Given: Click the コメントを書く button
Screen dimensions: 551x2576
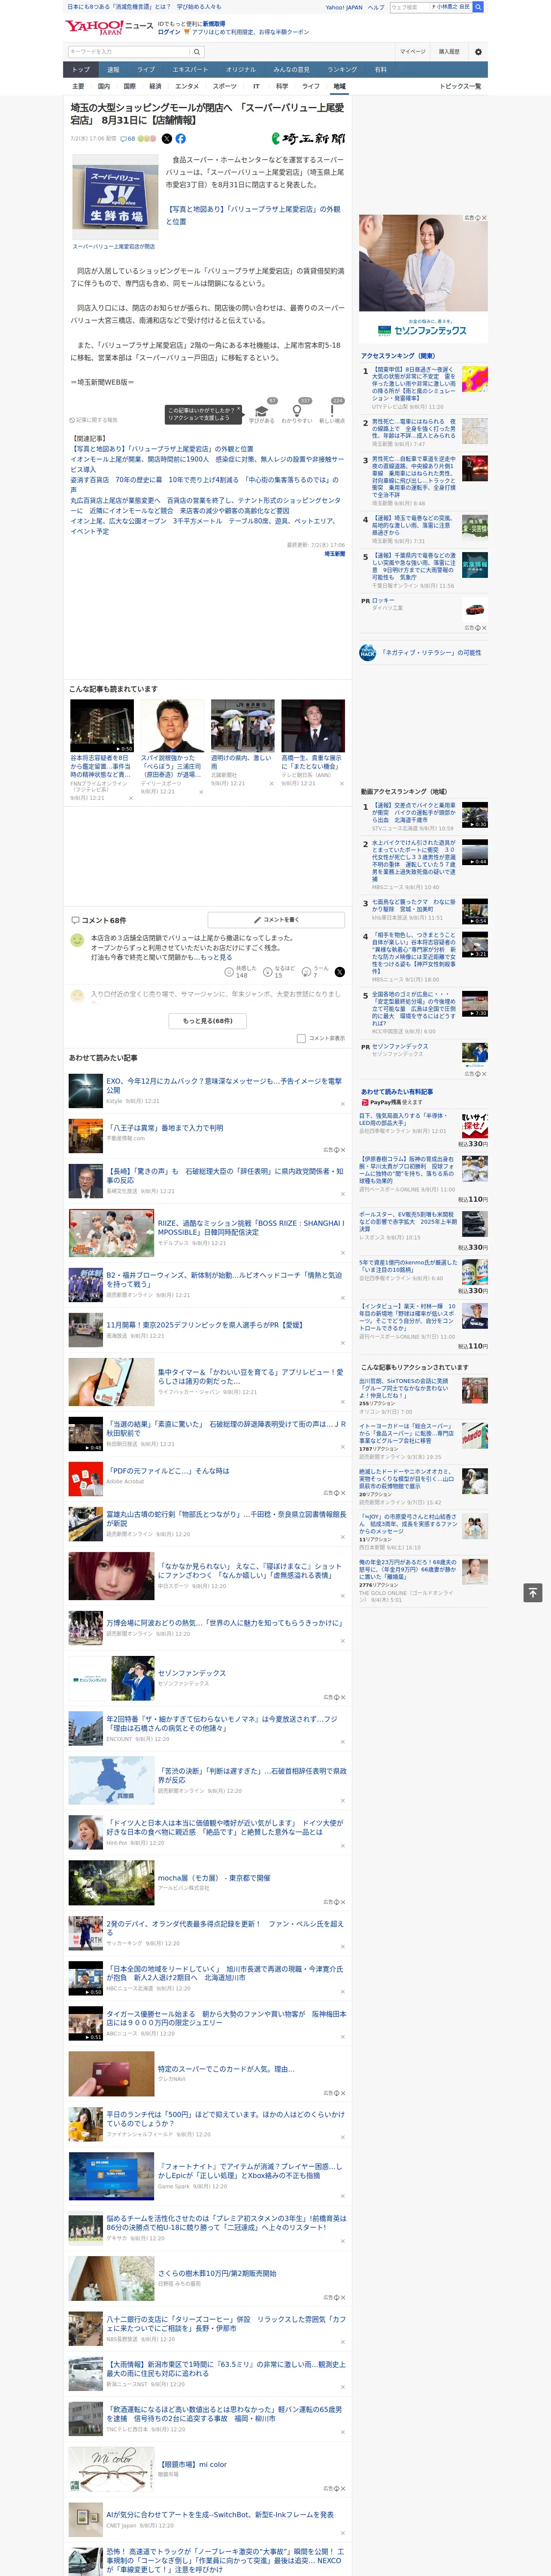Looking at the screenshot, I should tap(277, 919).
